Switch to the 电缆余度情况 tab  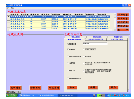tap(76, 37)
